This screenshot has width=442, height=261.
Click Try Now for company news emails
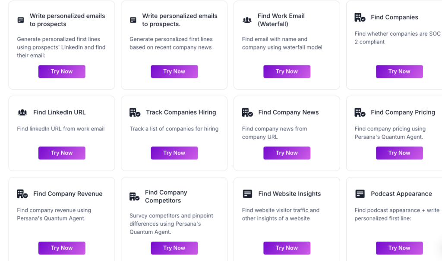pos(174,71)
